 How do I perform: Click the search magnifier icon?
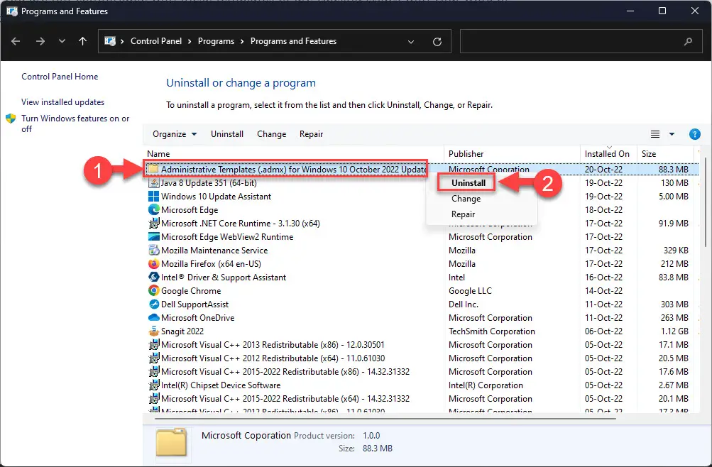tap(689, 42)
